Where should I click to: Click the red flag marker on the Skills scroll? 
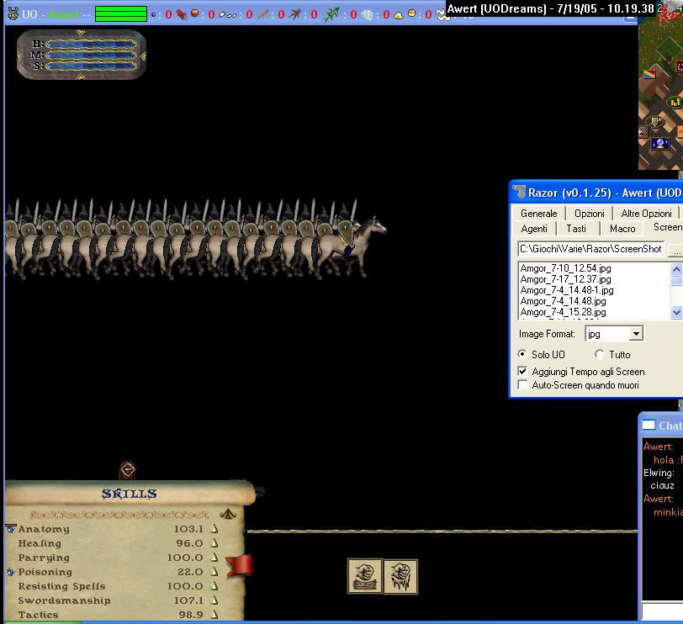pos(240,565)
